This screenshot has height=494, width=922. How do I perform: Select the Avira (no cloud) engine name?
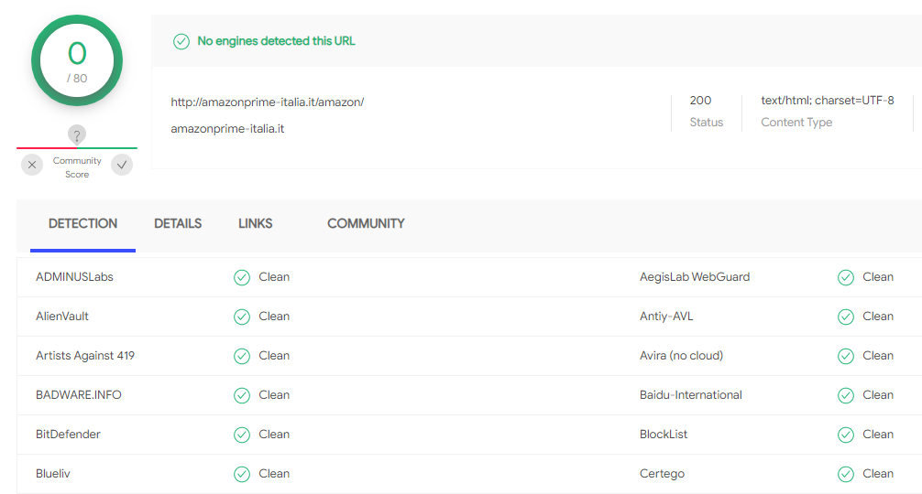pyautogui.click(x=681, y=356)
